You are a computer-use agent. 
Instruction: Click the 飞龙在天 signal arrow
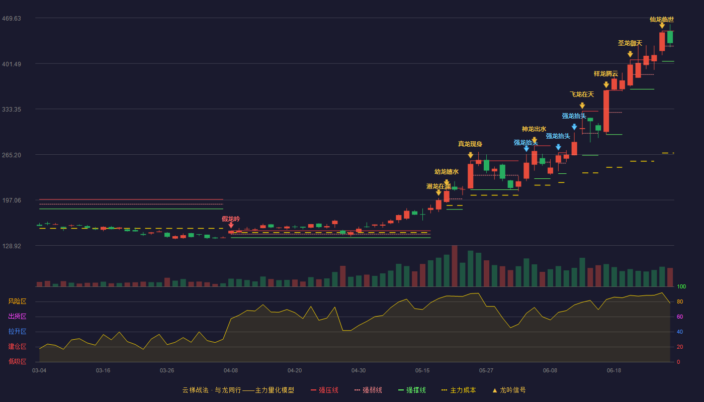(582, 106)
